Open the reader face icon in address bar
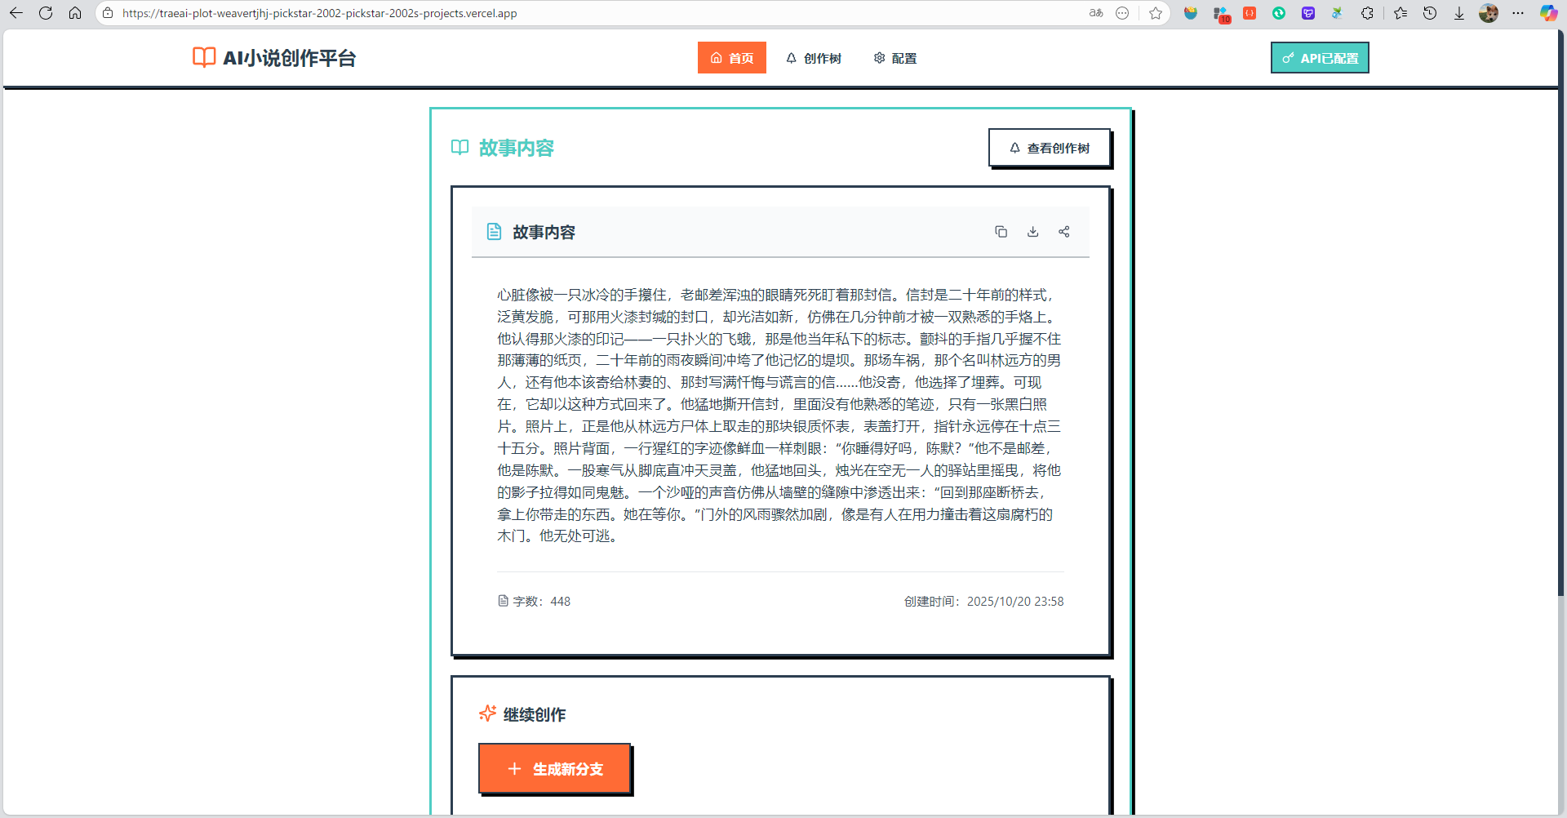This screenshot has width=1567, height=818. tap(1122, 13)
